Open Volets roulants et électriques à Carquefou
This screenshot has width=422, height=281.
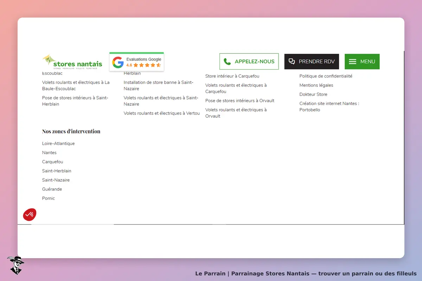point(236,89)
